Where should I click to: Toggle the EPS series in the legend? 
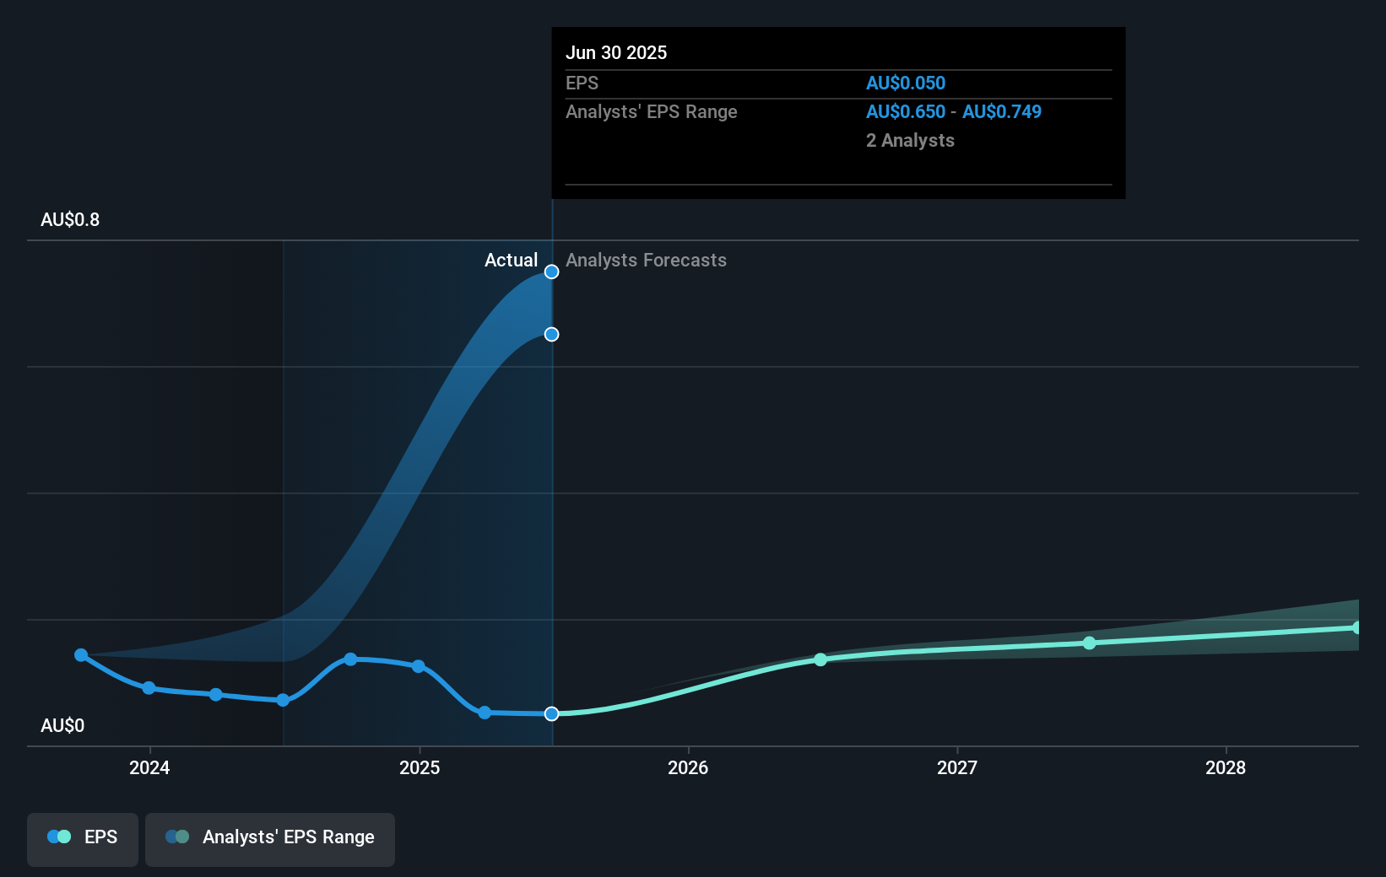[82, 837]
